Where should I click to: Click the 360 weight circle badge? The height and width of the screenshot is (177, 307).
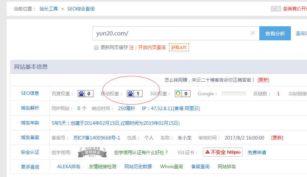click(183, 94)
